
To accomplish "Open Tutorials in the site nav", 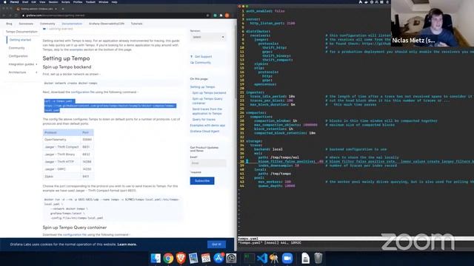I will tap(136, 24).
